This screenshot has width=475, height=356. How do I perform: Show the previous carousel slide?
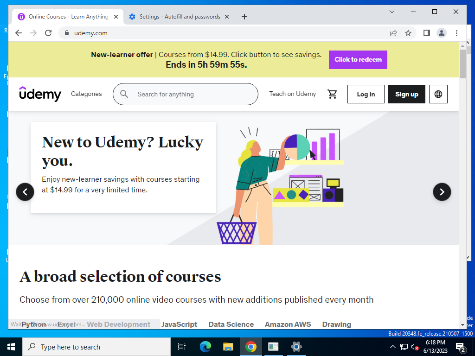click(x=25, y=192)
